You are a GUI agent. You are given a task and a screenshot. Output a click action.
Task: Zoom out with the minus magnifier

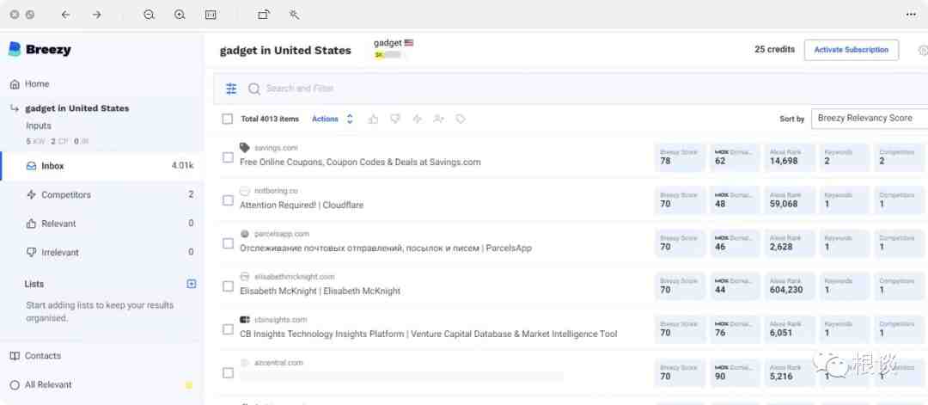[150, 15]
